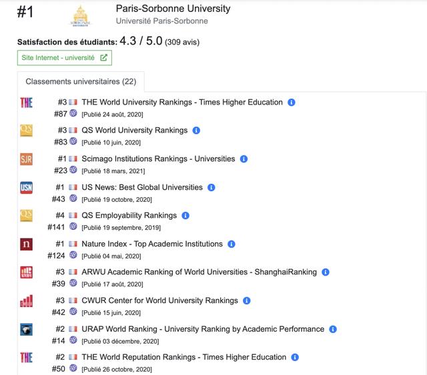Click the Paris-Sorbonne University logo
The width and height of the screenshot is (427, 375).
point(80,16)
